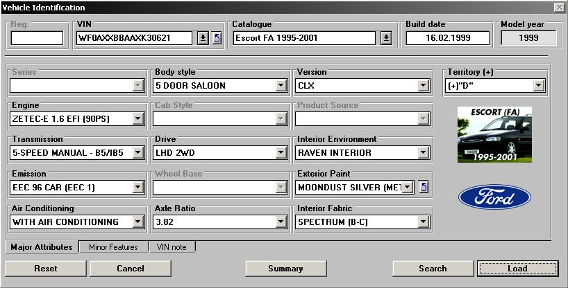
Task: Click the Summary button
Action: (x=285, y=269)
